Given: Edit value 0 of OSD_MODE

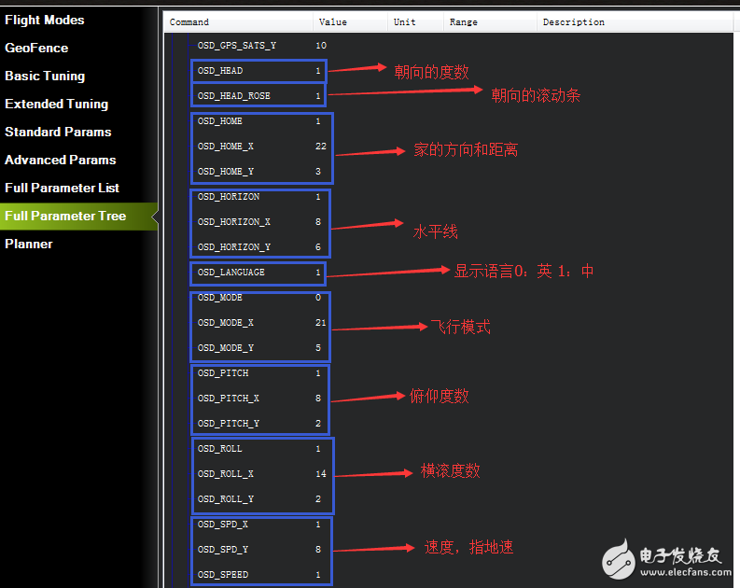Looking at the screenshot, I should tap(318, 298).
